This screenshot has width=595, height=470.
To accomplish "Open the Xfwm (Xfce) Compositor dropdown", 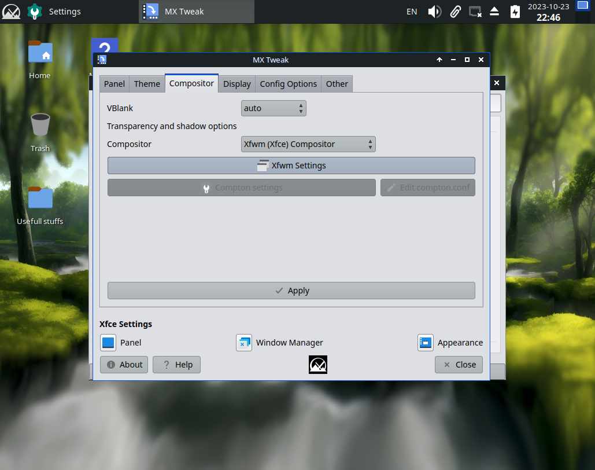I will (x=308, y=144).
